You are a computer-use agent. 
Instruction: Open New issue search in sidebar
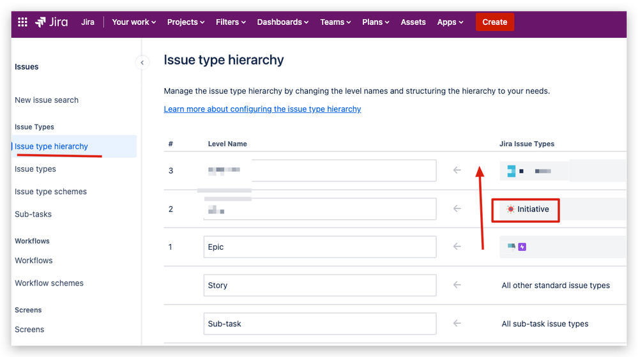pos(47,100)
